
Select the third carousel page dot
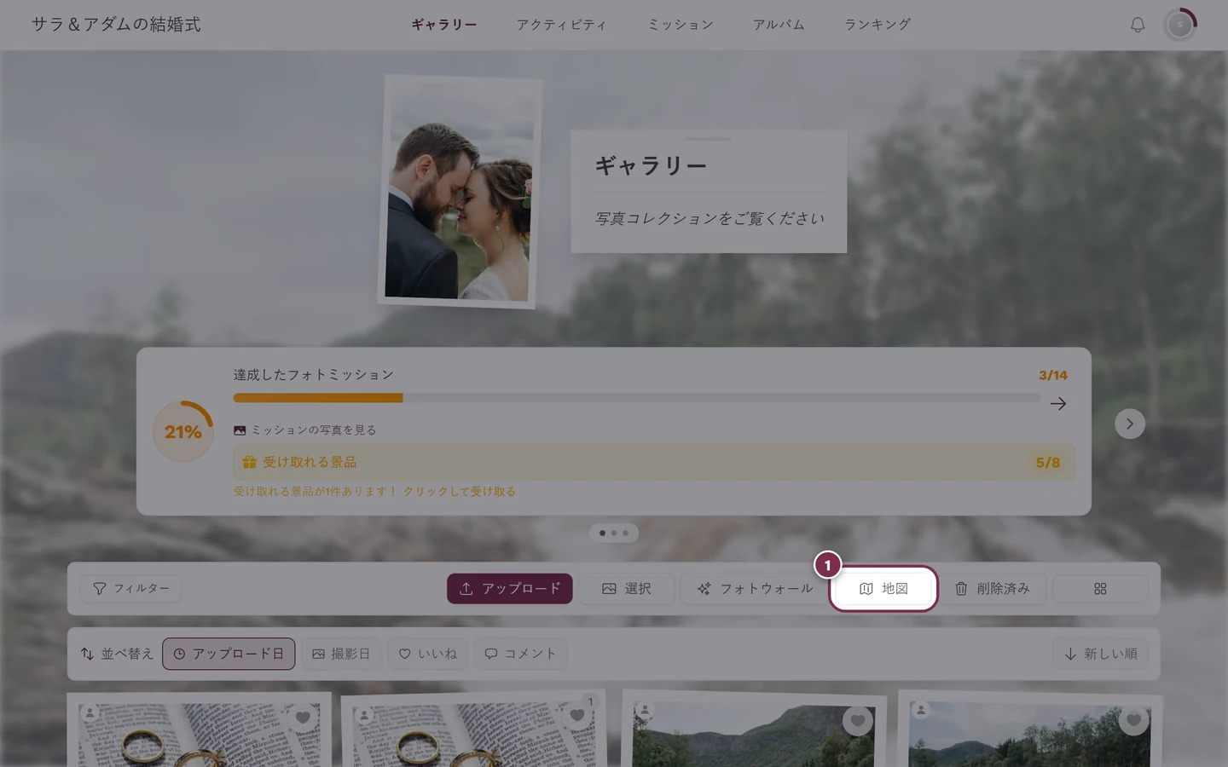(625, 533)
